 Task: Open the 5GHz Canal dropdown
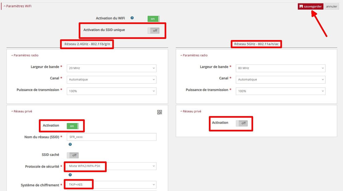281,80
